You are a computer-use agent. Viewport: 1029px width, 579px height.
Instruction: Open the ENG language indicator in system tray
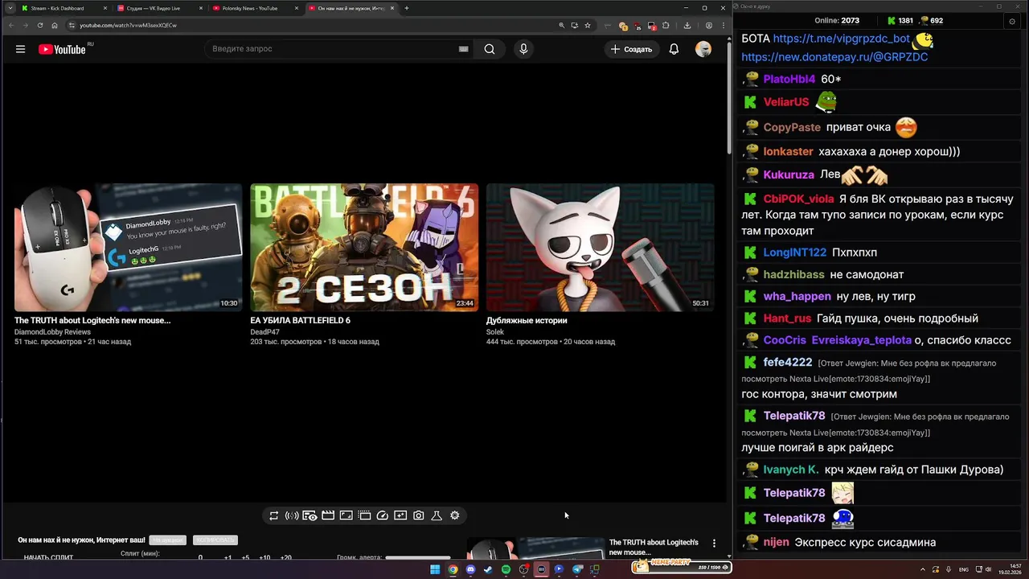[x=964, y=569]
